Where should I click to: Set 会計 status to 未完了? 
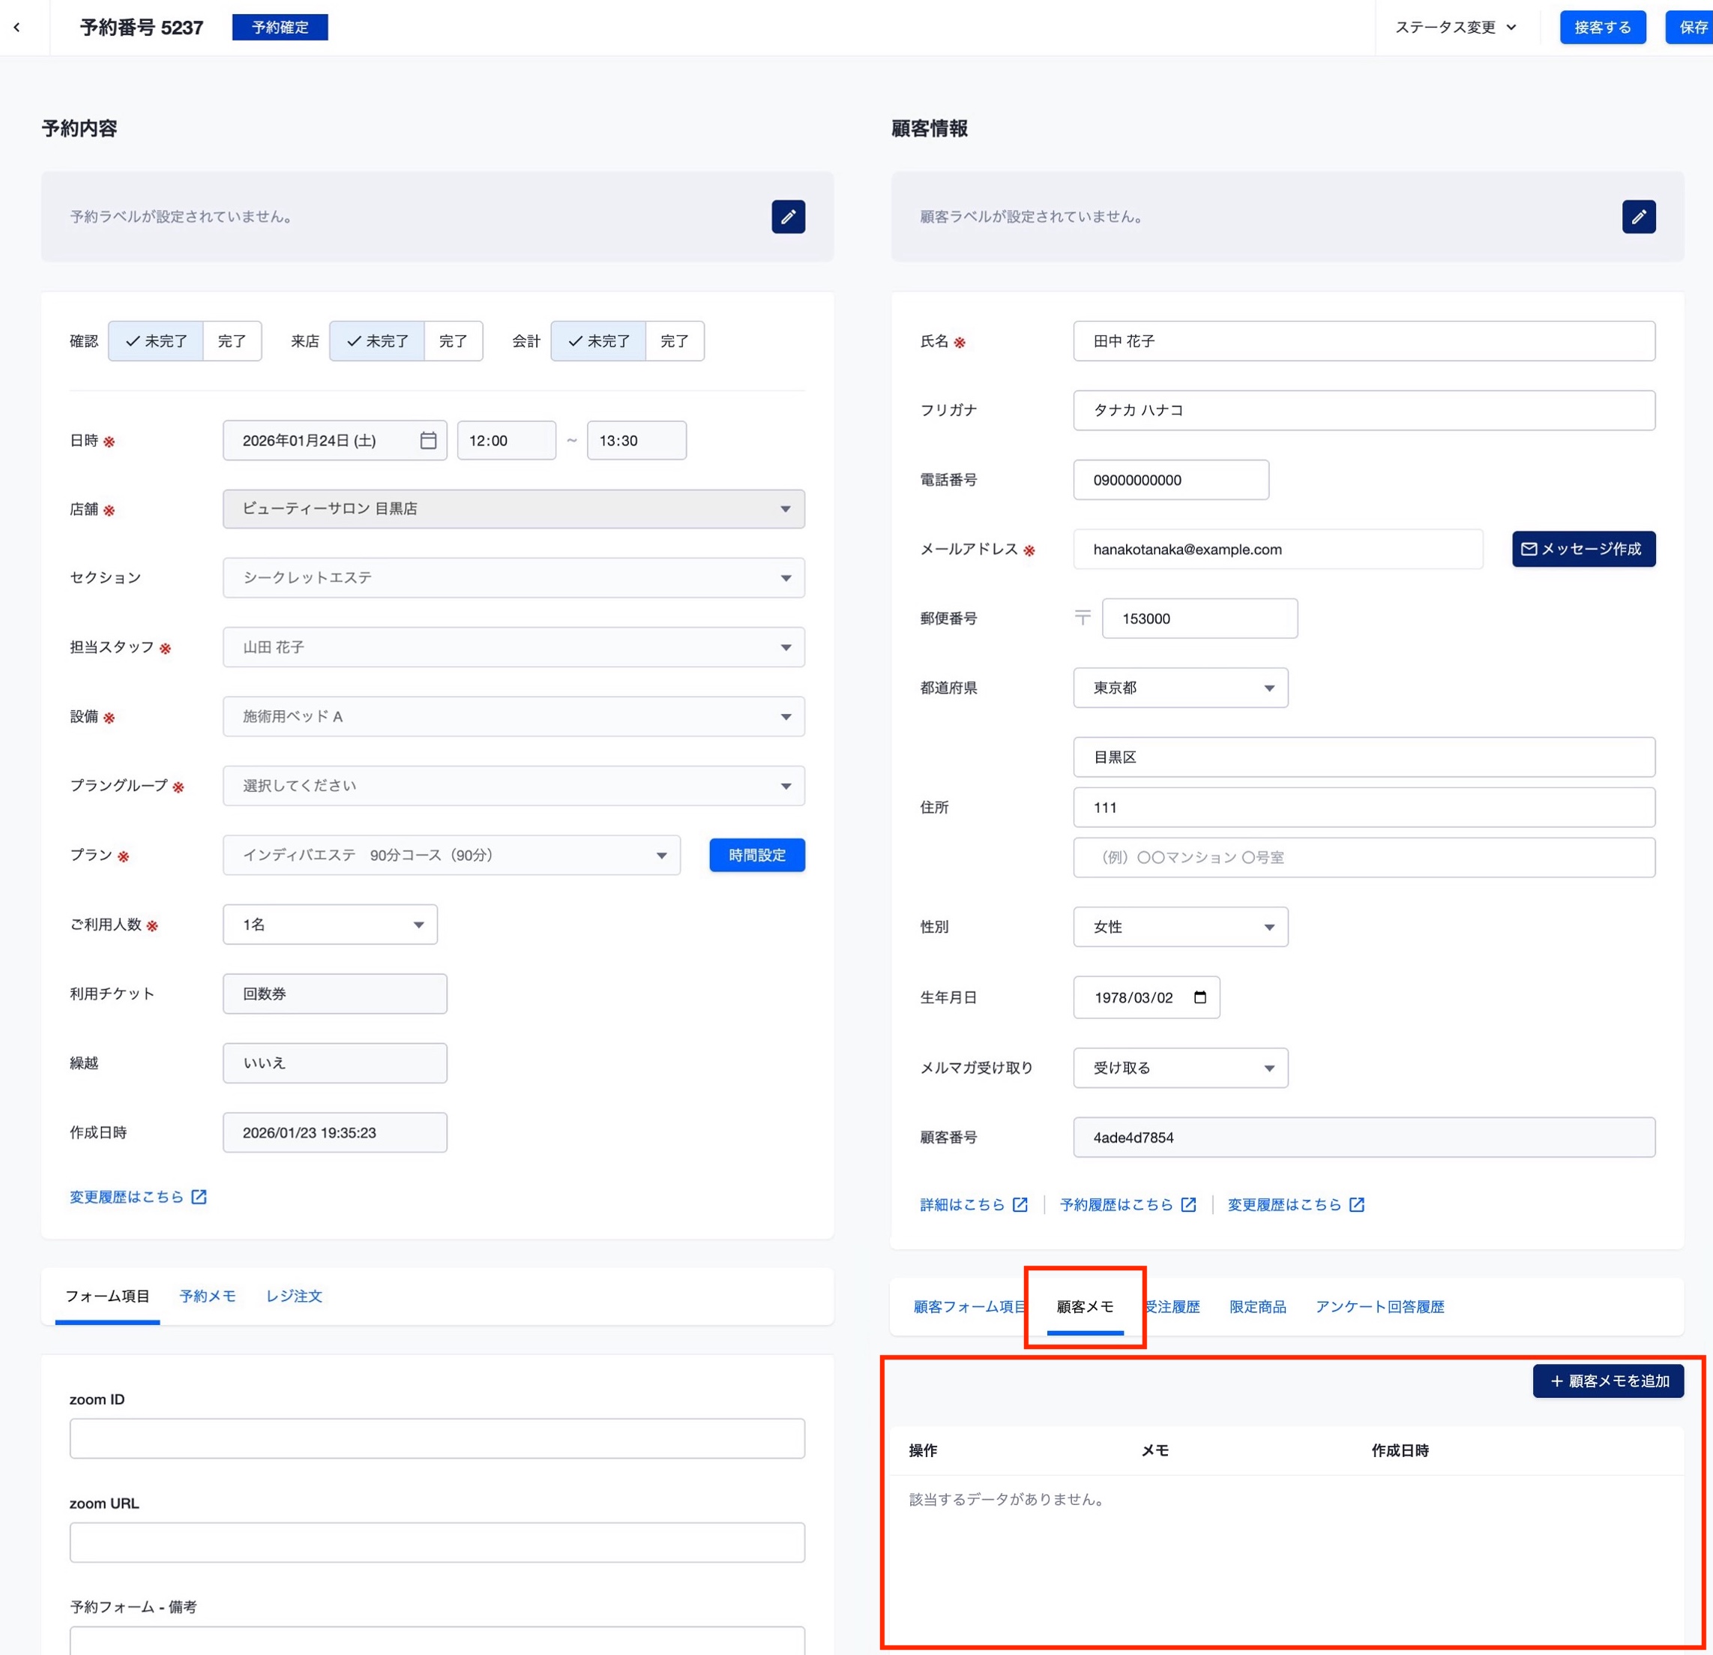[597, 341]
